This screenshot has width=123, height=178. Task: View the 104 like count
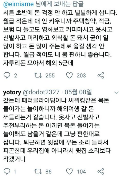point(81,172)
